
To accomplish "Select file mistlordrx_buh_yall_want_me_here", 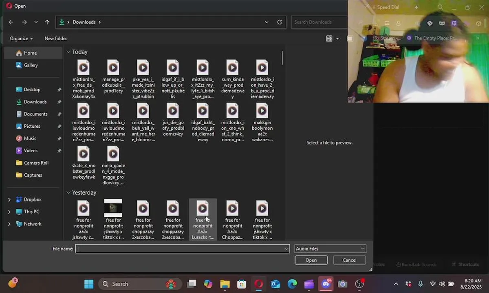I will [143, 122].
